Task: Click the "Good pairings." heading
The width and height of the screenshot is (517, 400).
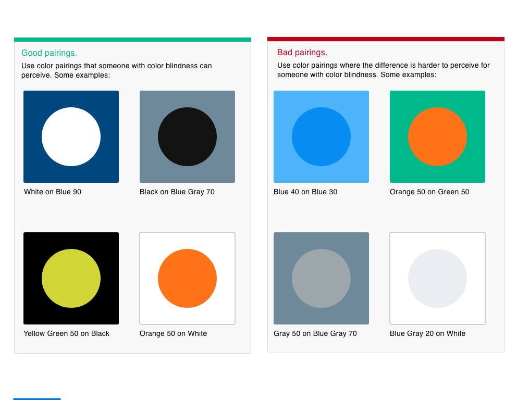Action: coord(49,53)
